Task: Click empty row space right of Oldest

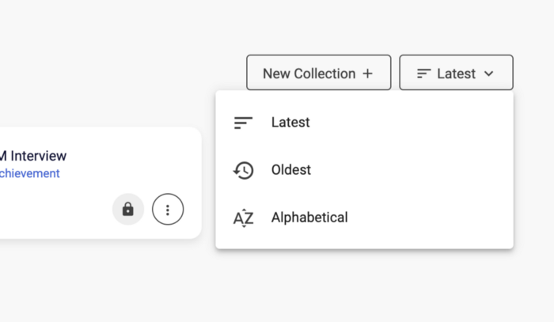Action: (x=412, y=170)
